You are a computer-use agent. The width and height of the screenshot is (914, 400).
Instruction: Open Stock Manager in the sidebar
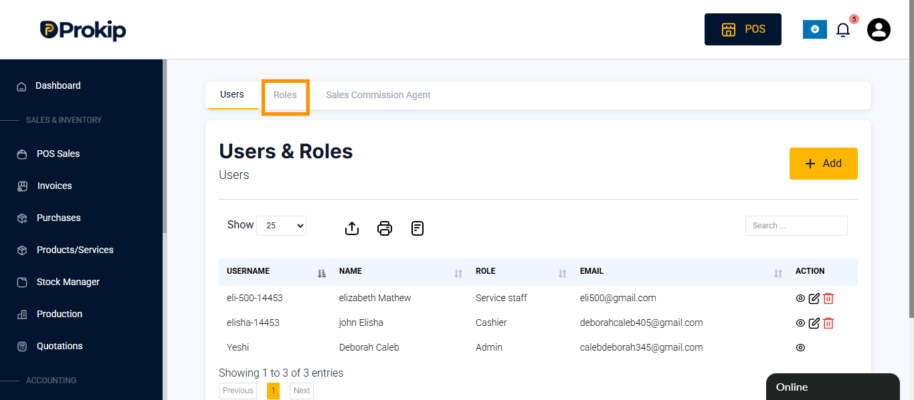pyautogui.click(x=68, y=282)
